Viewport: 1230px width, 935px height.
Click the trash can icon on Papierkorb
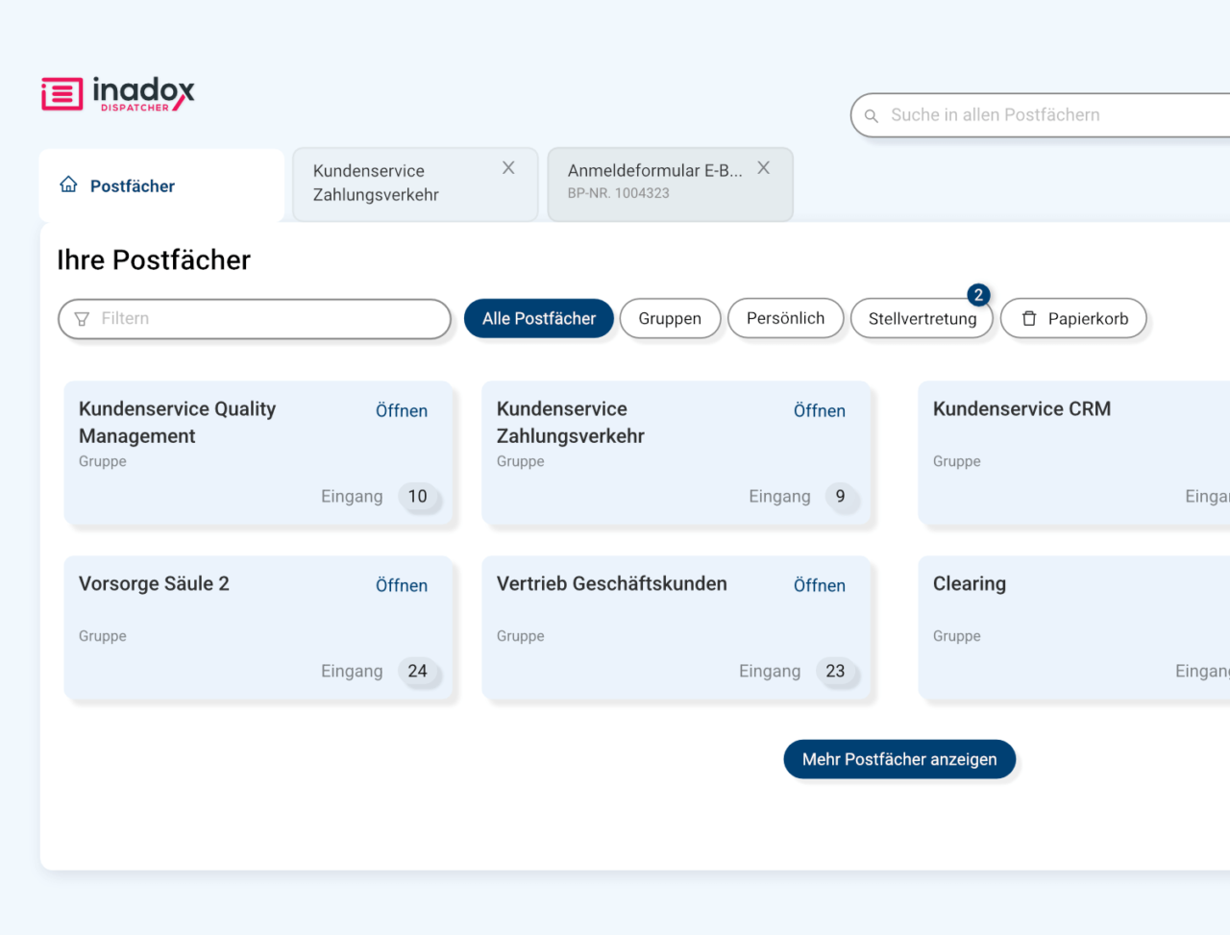coord(1029,319)
